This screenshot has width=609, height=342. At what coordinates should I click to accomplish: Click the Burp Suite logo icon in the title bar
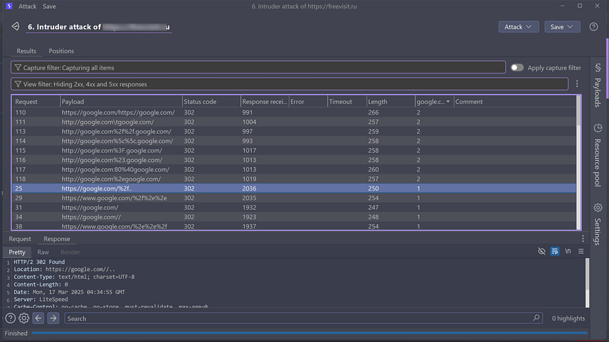[x=9, y=6]
